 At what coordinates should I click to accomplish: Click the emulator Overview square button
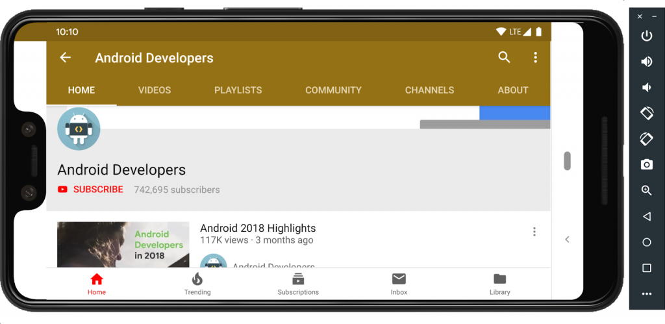pyautogui.click(x=646, y=268)
